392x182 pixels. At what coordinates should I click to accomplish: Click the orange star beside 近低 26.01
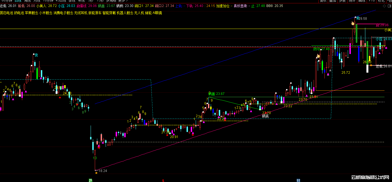coord(371,65)
